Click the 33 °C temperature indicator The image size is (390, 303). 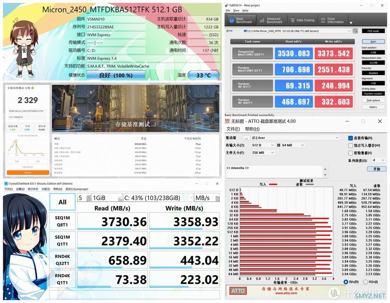pyautogui.click(x=204, y=75)
